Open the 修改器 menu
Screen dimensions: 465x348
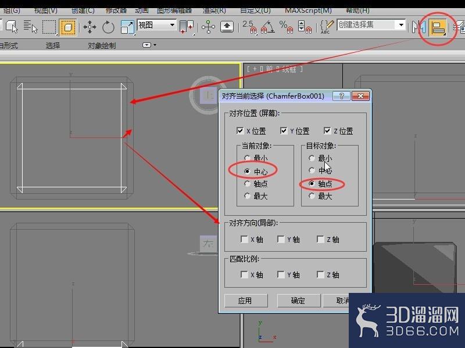pyautogui.click(x=116, y=10)
